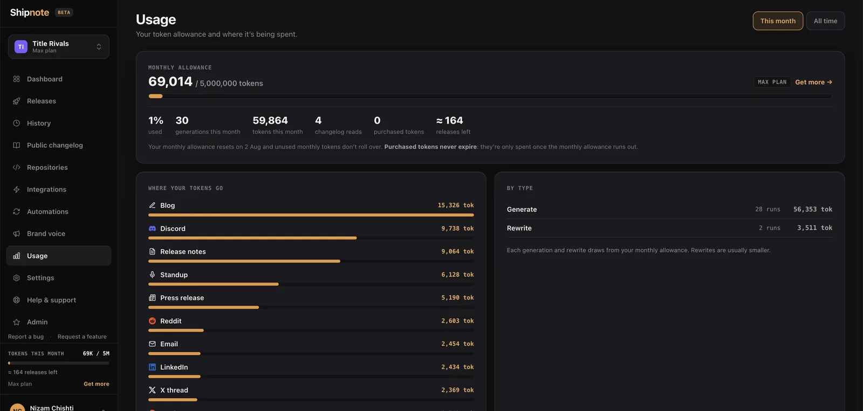Viewport: 863px width, 411px height.
Task: Click the Discord logo icon
Action: pos(152,228)
